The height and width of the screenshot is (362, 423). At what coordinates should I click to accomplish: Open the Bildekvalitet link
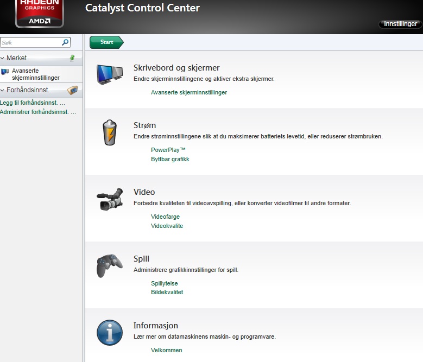(167, 292)
